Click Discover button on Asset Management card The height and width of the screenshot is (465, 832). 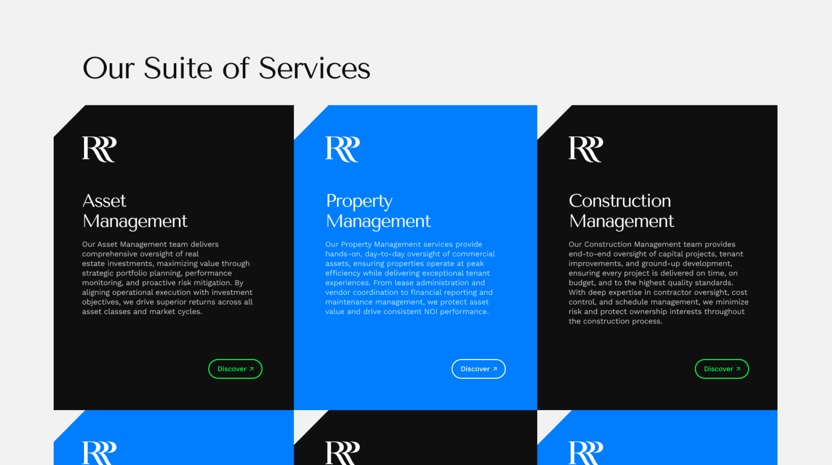click(x=235, y=369)
